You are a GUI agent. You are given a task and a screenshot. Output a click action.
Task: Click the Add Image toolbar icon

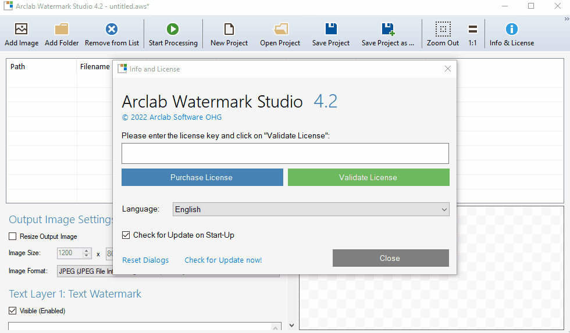[21, 29]
